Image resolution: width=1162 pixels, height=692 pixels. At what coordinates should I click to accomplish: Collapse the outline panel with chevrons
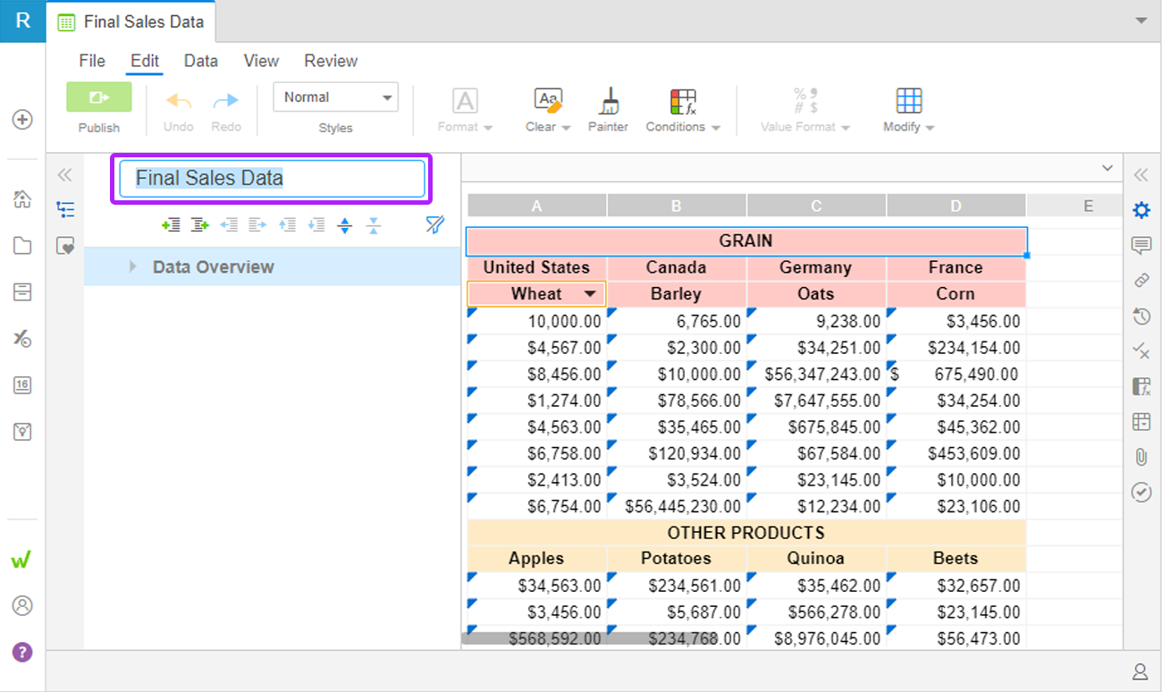[x=64, y=174]
